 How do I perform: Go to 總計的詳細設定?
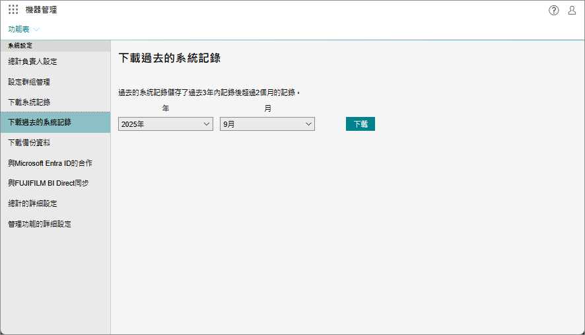pos(32,204)
